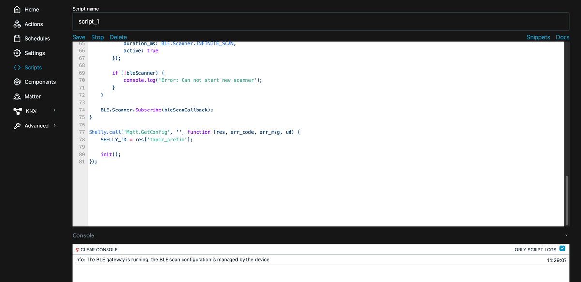Click the console.log error line 70
581x282 pixels.
[x=193, y=80]
